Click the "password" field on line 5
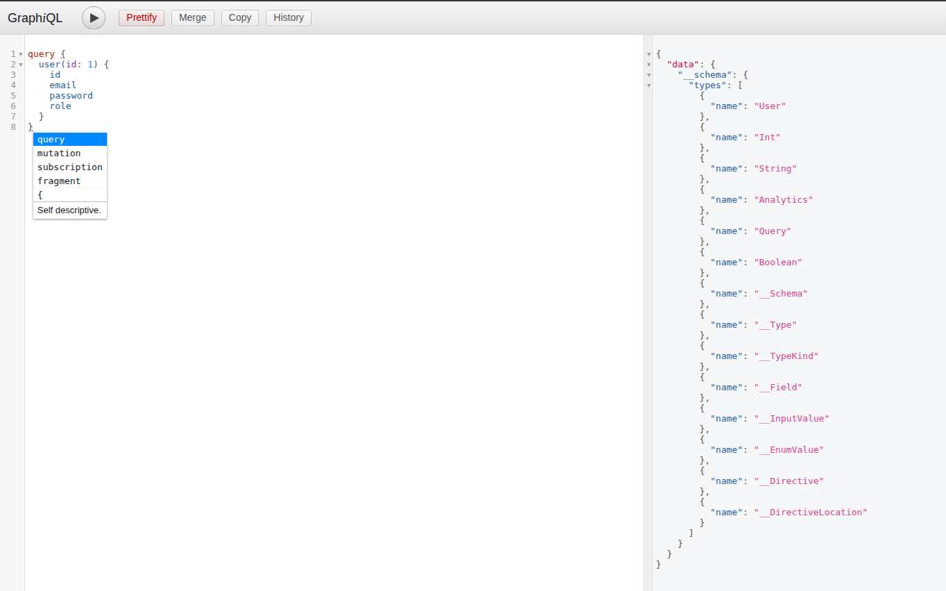Image resolution: width=946 pixels, height=591 pixels. pos(71,95)
